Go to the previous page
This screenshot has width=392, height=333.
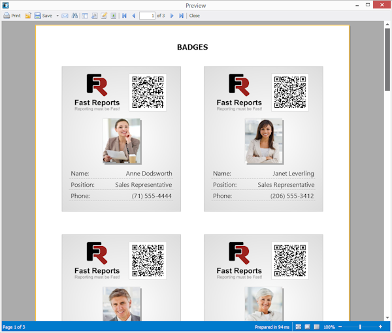click(134, 16)
